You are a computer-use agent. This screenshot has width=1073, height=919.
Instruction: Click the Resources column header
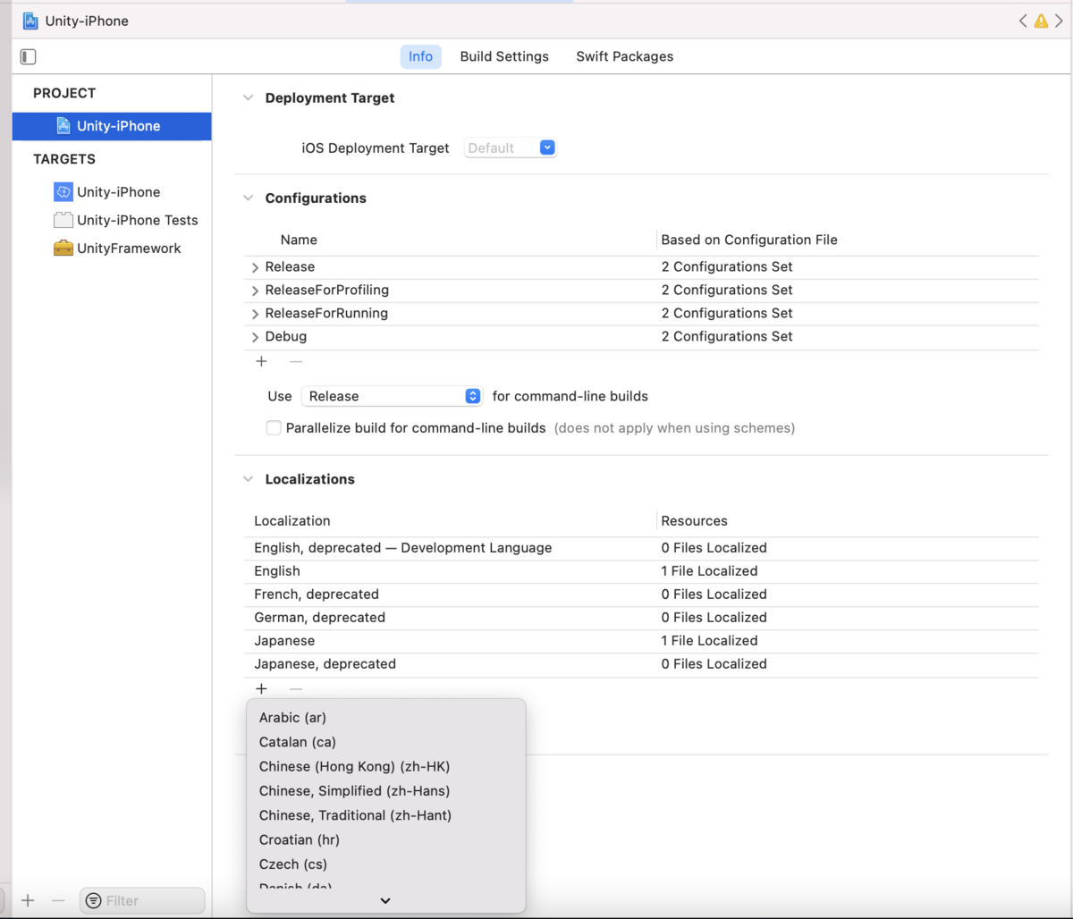coord(695,521)
